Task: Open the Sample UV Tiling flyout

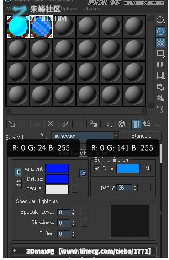Action: [160, 54]
